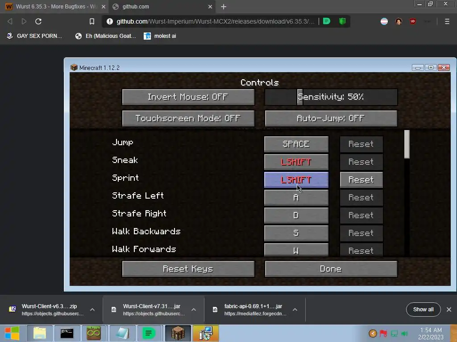Click the controls list scrollbar thumb
The image size is (457, 342).
(x=407, y=144)
